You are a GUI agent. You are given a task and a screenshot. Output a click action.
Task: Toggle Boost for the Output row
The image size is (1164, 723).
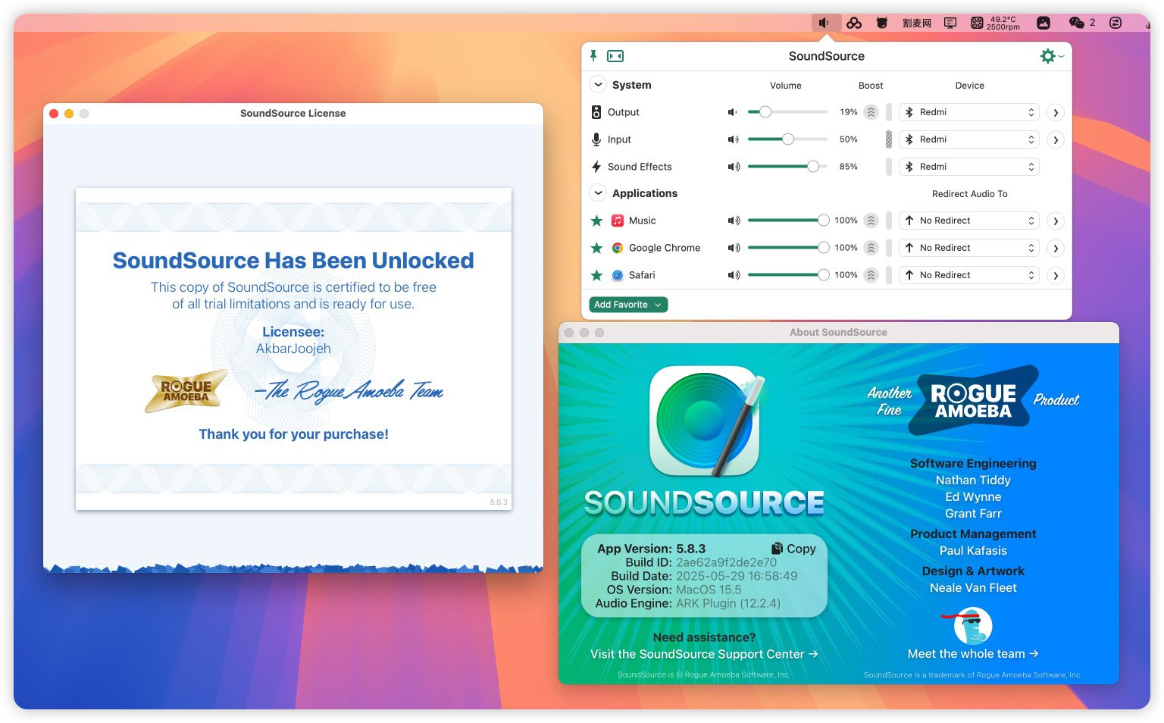tap(871, 112)
